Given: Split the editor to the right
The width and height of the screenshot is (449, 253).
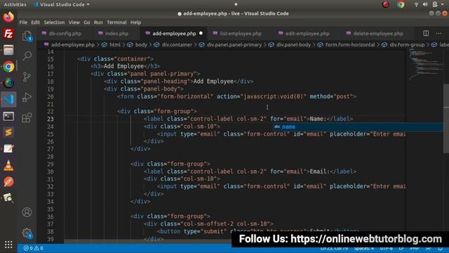Looking at the screenshot, I should tap(426, 33).
